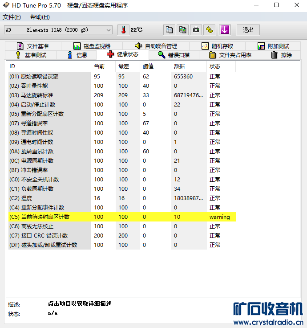Minimize the HD Tune Pro window
This screenshot has height=328, width=307.
pyautogui.click(x=256, y=5)
